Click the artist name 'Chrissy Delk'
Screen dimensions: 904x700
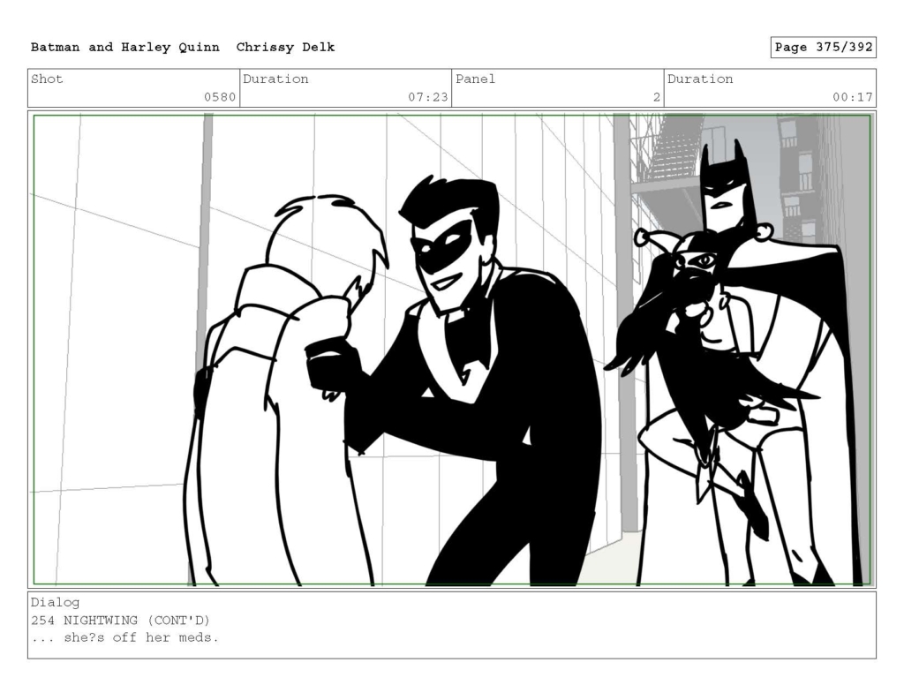click(x=285, y=48)
